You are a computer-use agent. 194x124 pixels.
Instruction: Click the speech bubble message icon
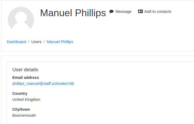tap(111, 11)
